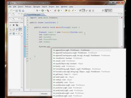Viewport: 131px width, 98px height.
Task: Collapse the main method fold marker
Action: tap(29, 27)
